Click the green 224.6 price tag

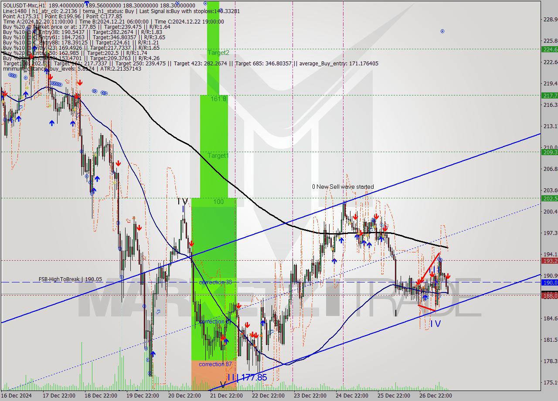(550, 49)
